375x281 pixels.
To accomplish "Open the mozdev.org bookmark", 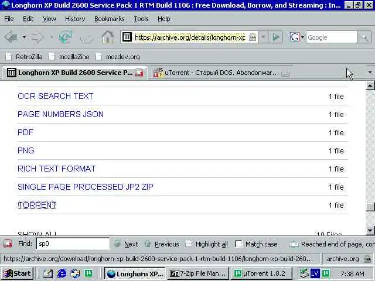I will pos(118,57).
